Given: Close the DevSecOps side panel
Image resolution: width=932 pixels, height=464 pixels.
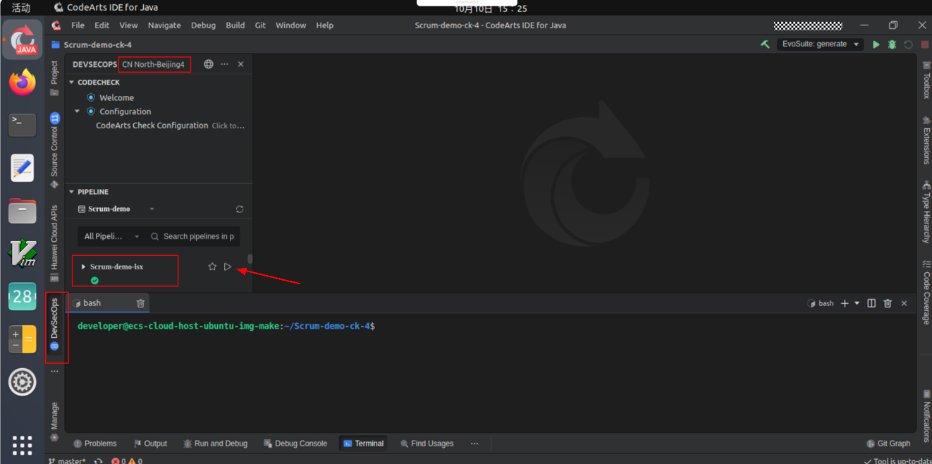Looking at the screenshot, I should 241,64.
